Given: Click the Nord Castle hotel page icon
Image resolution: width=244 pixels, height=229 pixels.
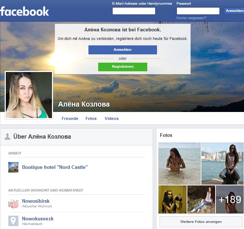Looking at the screenshot, I should click(x=13, y=167).
